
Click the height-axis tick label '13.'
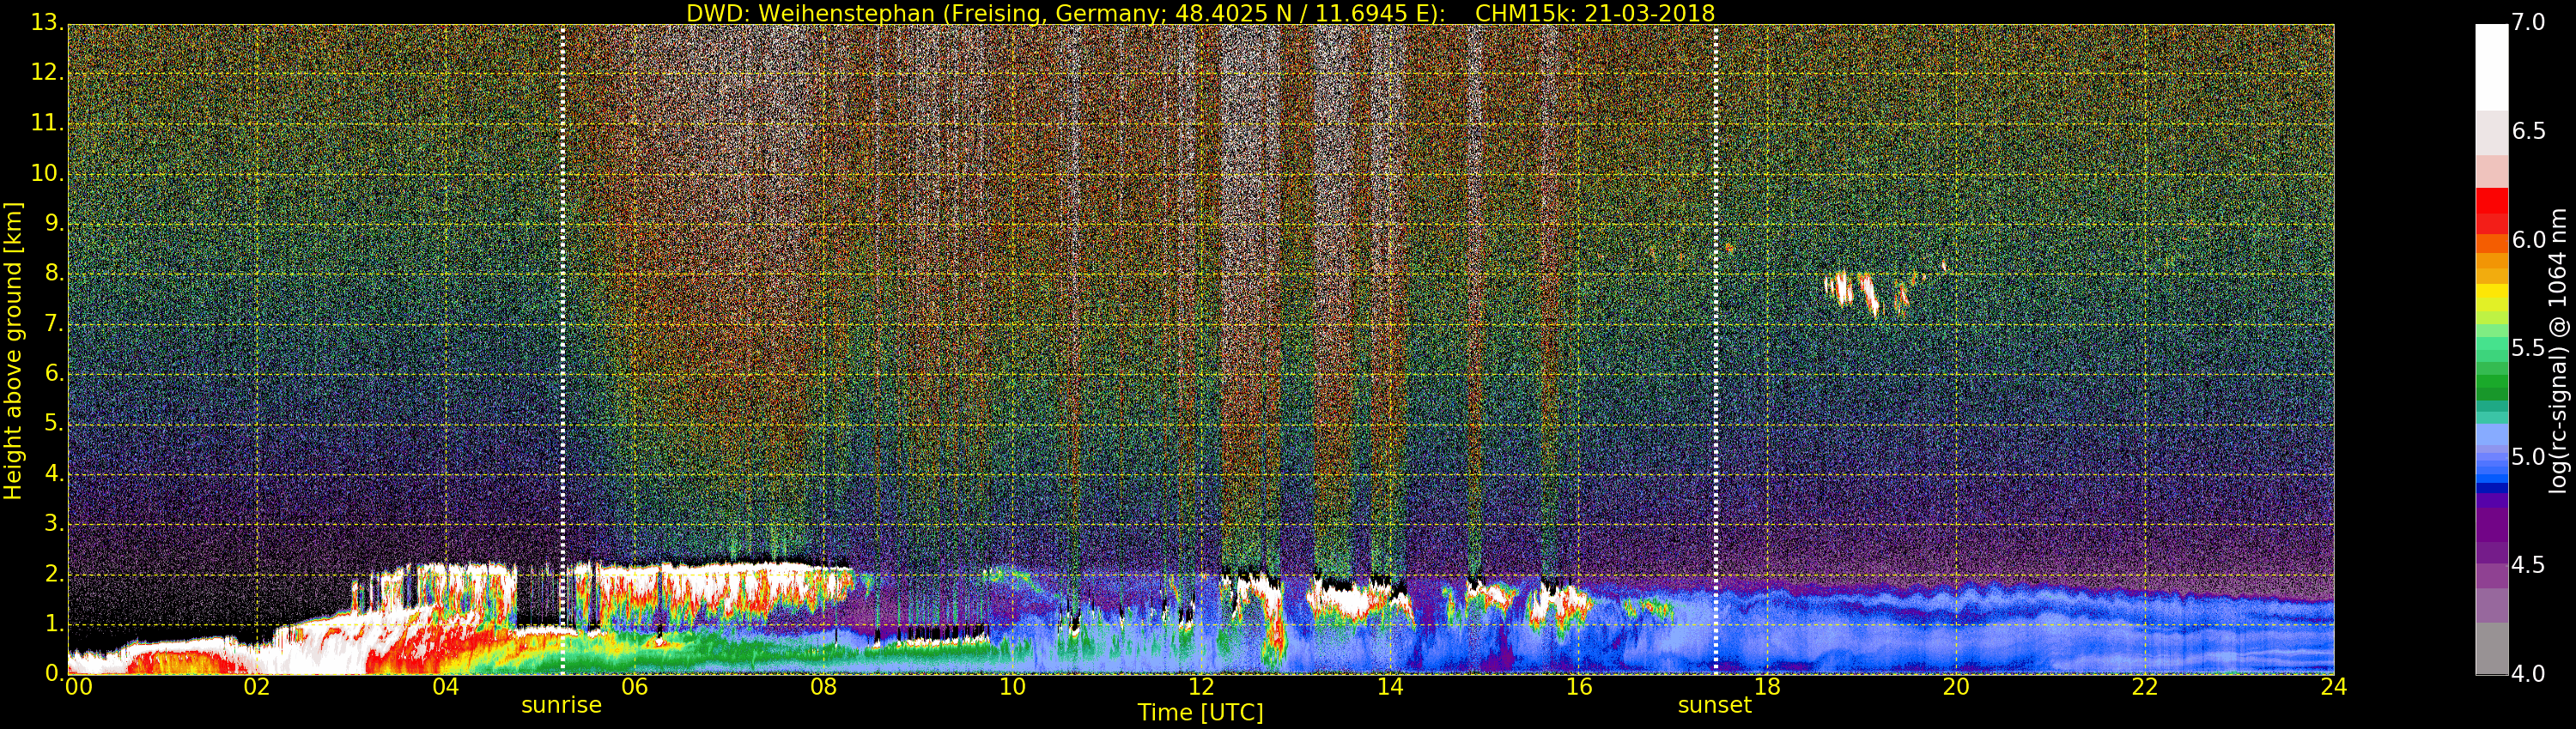[47, 23]
